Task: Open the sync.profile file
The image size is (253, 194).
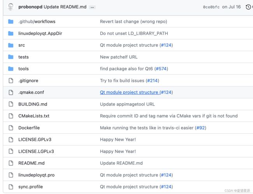Action: tap(30, 187)
